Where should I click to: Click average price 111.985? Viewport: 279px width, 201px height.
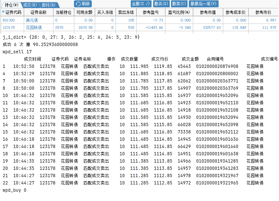[139, 67]
